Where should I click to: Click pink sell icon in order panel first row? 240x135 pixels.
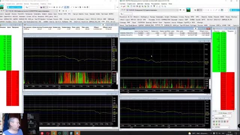(228, 121)
